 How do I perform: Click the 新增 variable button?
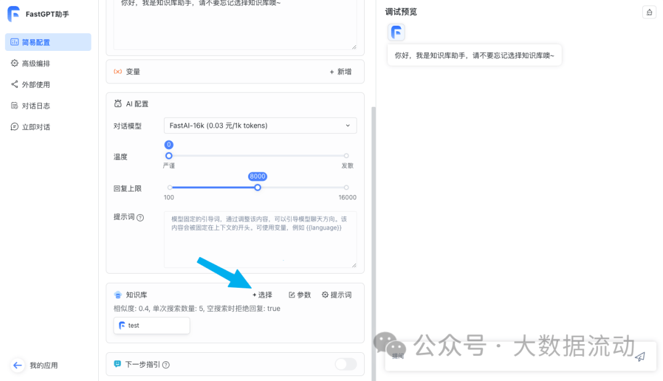point(341,72)
